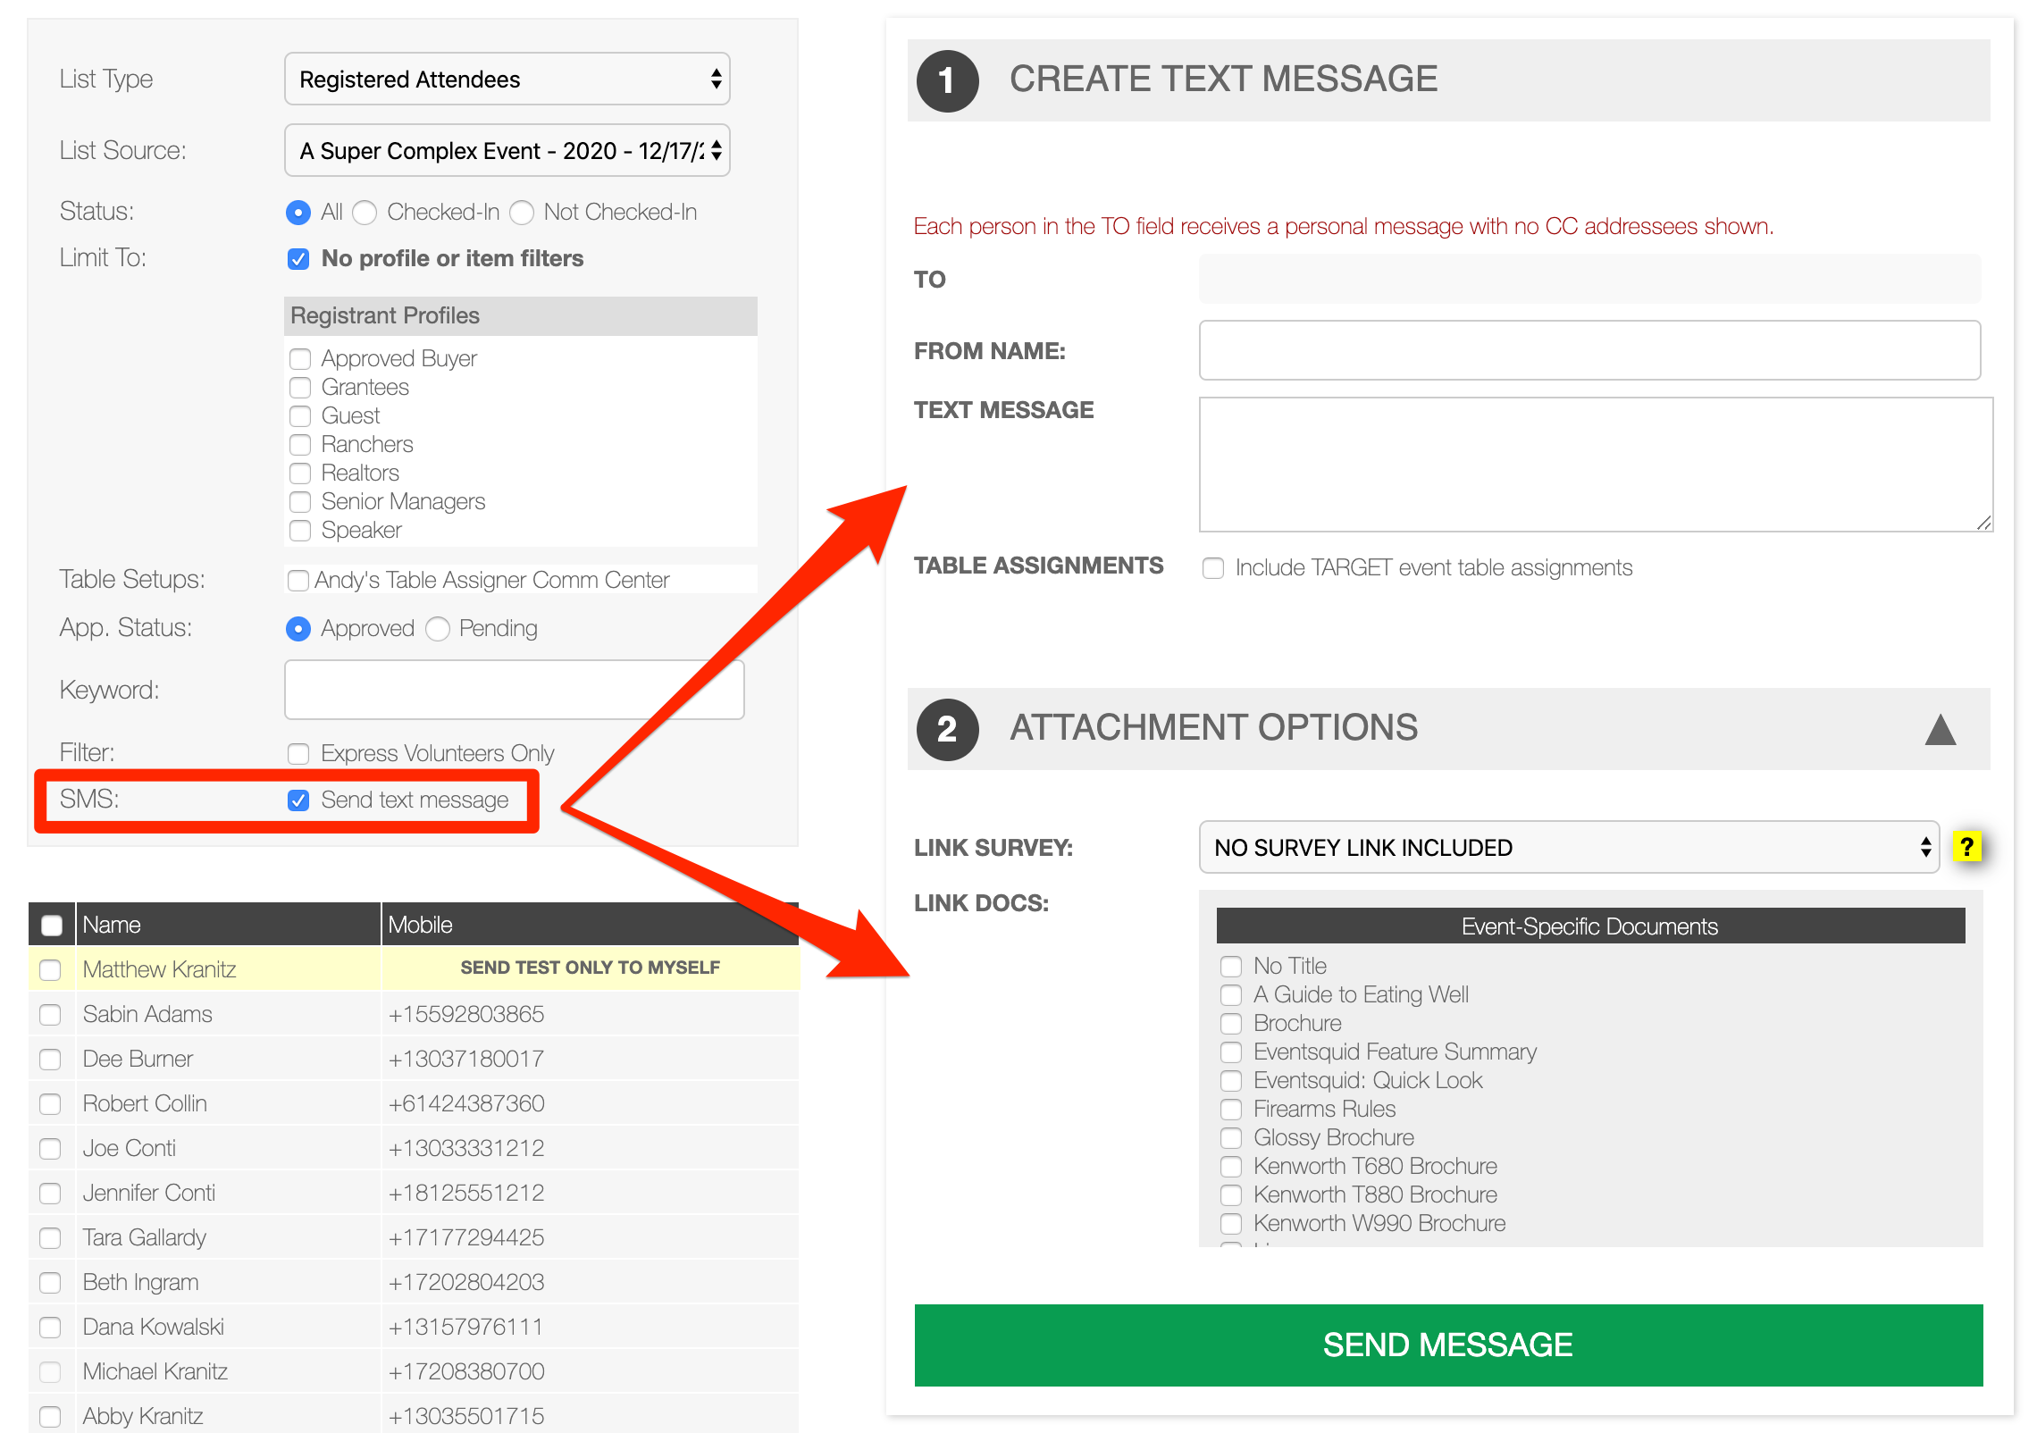Check the No Title document
Image resolution: width=2037 pixels, height=1433 pixels.
1231,967
